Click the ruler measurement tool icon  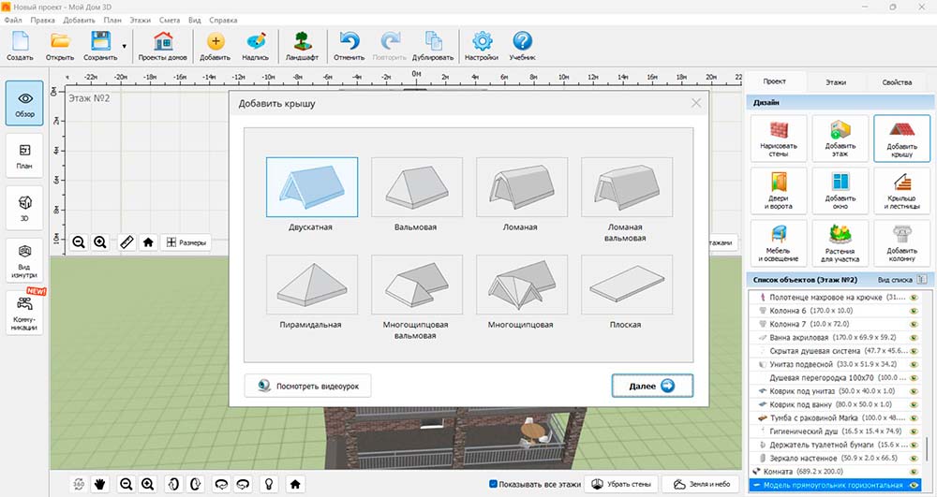(x=126, y=242)
